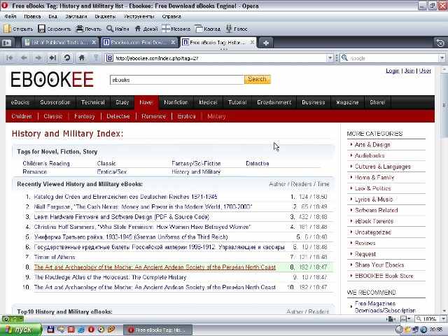Open the View menu
This screenshot has height=336, width=448.
tap(53, 17)
